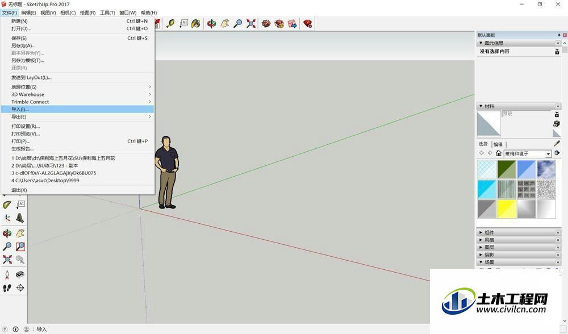568x334 pixels.
Task: Expand the 组件 panel
Action: (x=481, y=232)
